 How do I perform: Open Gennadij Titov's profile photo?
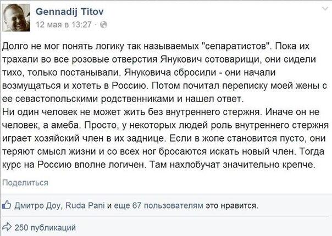16,18
